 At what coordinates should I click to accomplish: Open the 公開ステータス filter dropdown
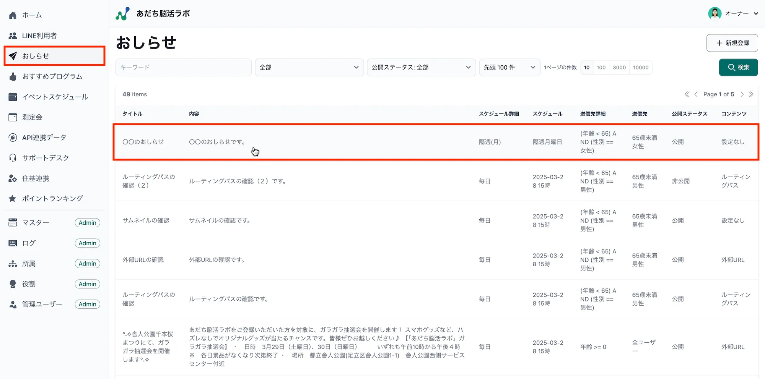click(421, 67)
